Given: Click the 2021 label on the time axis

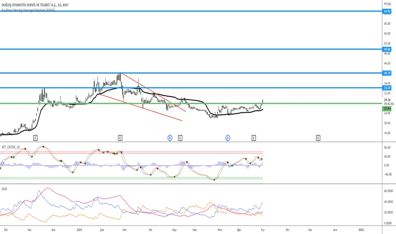Looking at the screenshot, I should pyautogui.click(x=79, y=230).
